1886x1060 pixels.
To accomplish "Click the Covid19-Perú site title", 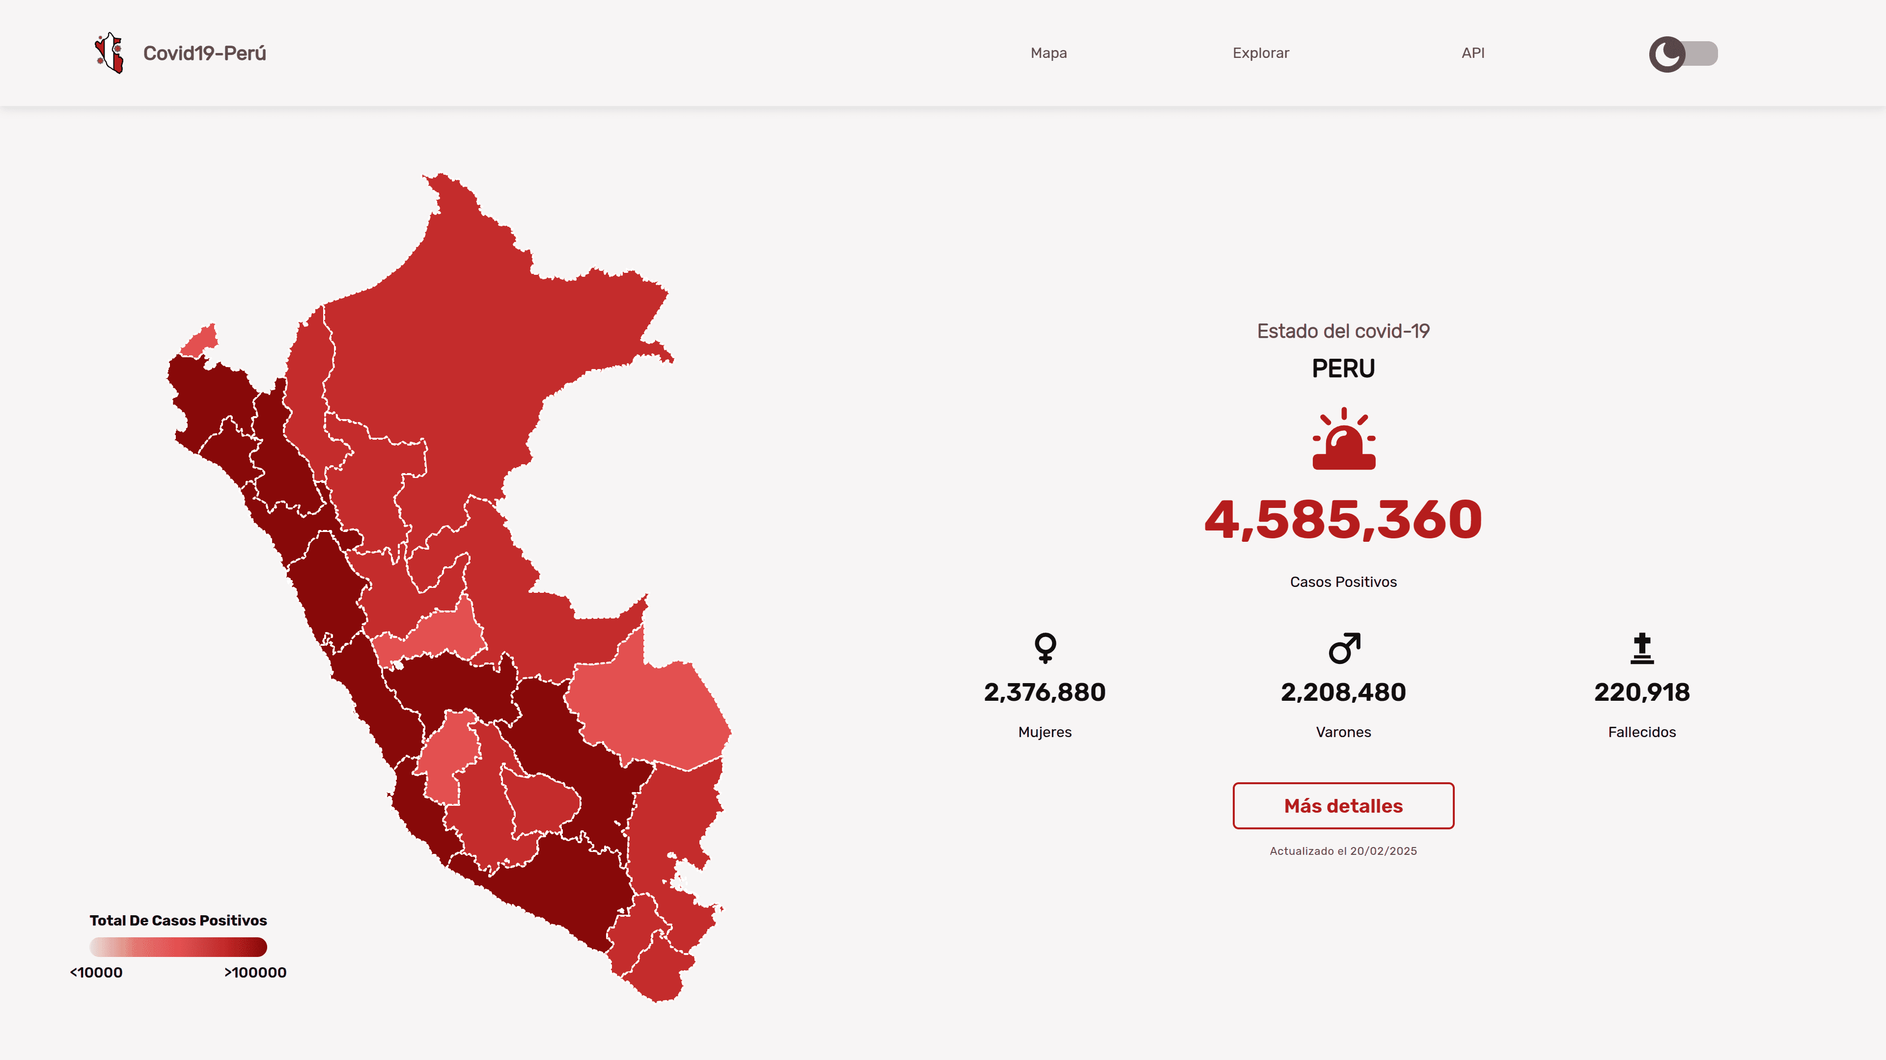I will 204,53.
